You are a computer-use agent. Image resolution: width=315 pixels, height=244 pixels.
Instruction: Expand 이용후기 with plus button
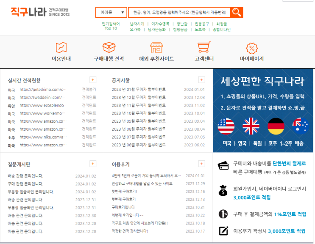(201, 164)
